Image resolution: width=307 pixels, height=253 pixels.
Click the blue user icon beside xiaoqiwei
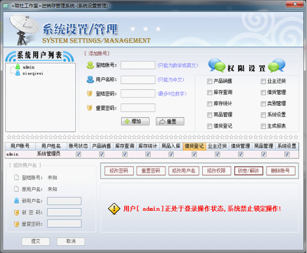(x=17, y=73)
